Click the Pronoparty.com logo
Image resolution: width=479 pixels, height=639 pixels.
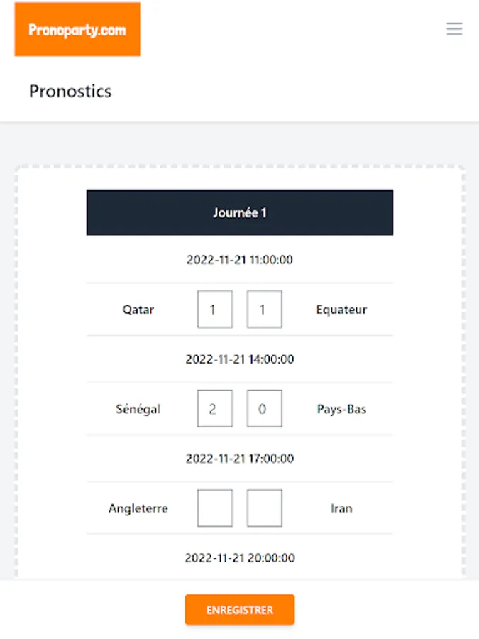point(77,29)
